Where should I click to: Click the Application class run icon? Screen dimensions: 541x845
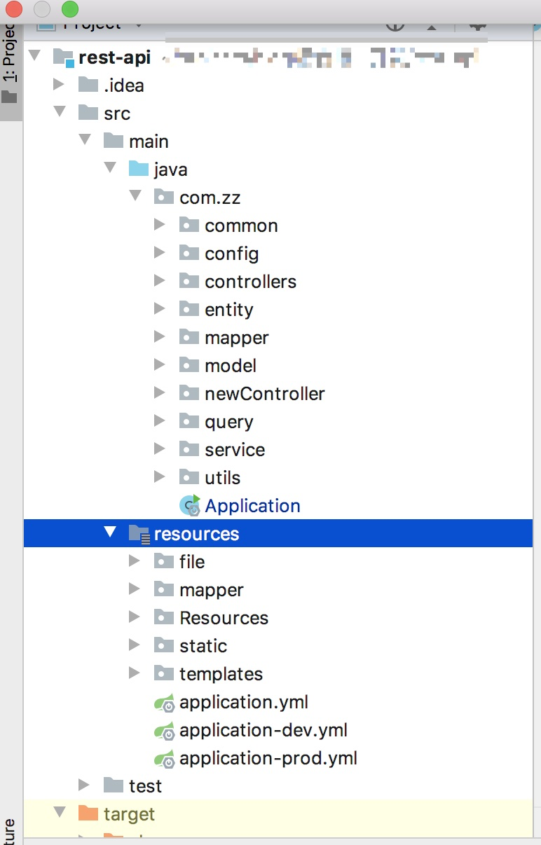[190, 505]
